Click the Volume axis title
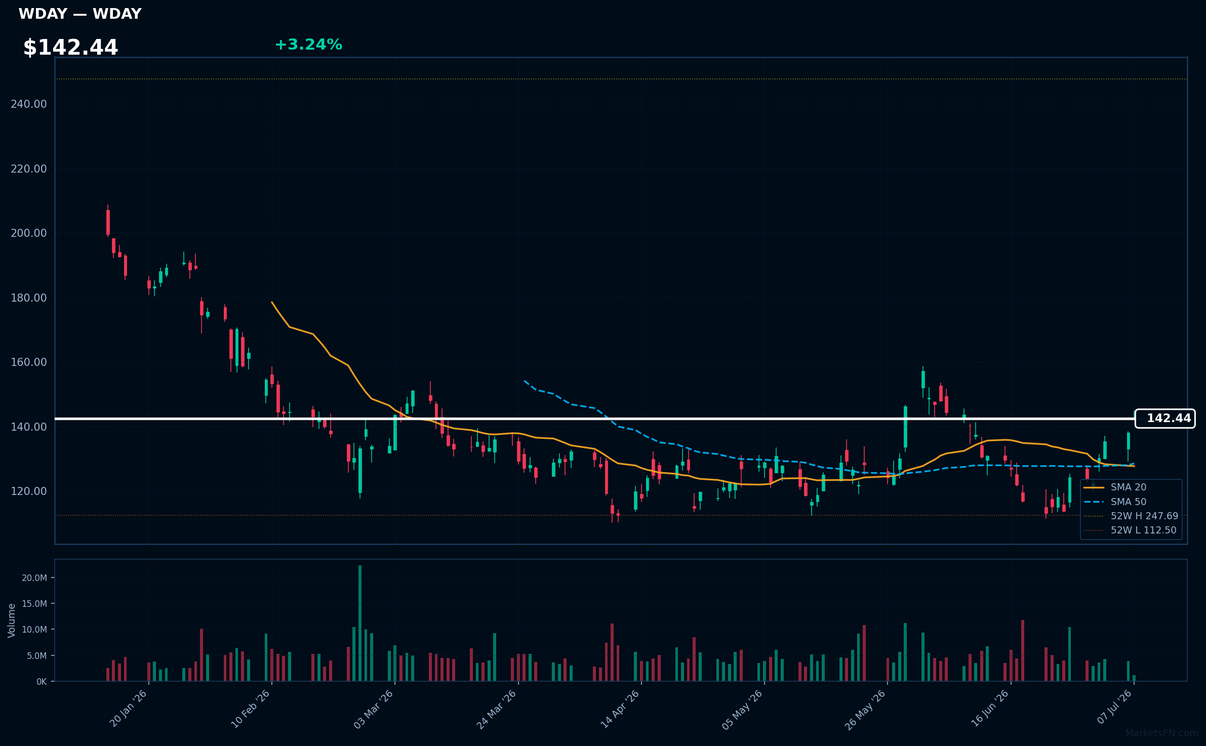This screenshot has width=1206, height=746. tap(12, 620)
